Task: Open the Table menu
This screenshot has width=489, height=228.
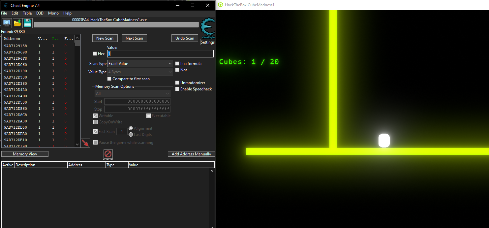Action: (27, 13)
